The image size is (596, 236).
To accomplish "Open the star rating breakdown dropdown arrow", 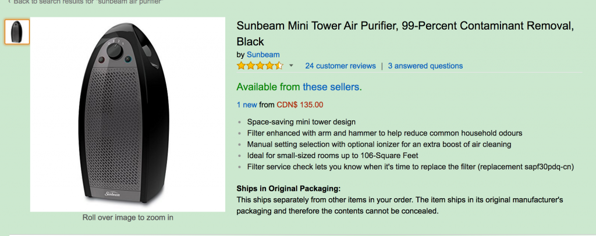I will coord(291,66).
